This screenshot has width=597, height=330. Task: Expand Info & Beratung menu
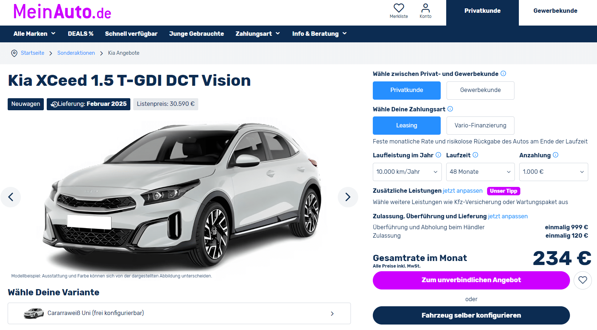[319, 34]
